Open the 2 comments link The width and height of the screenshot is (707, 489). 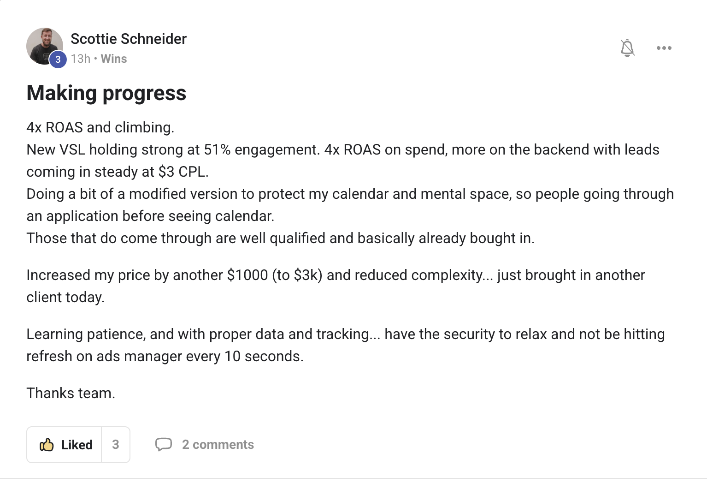[218, 445]
